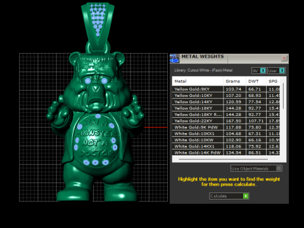Select White Gold:14KX1 row
Image resolution: width=304 pixels, height=228 pixels.
[x=226, y=146]
